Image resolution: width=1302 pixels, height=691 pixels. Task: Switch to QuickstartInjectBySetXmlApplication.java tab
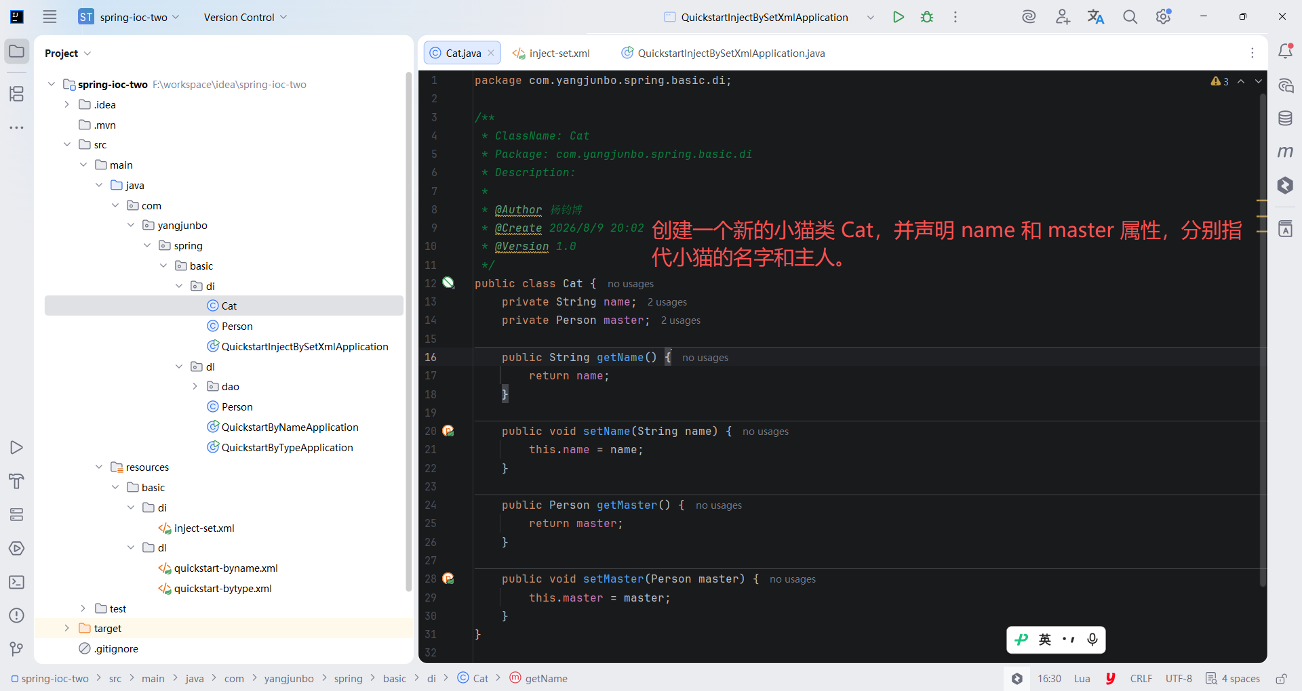pyautogui.click(x=724, y=53)
